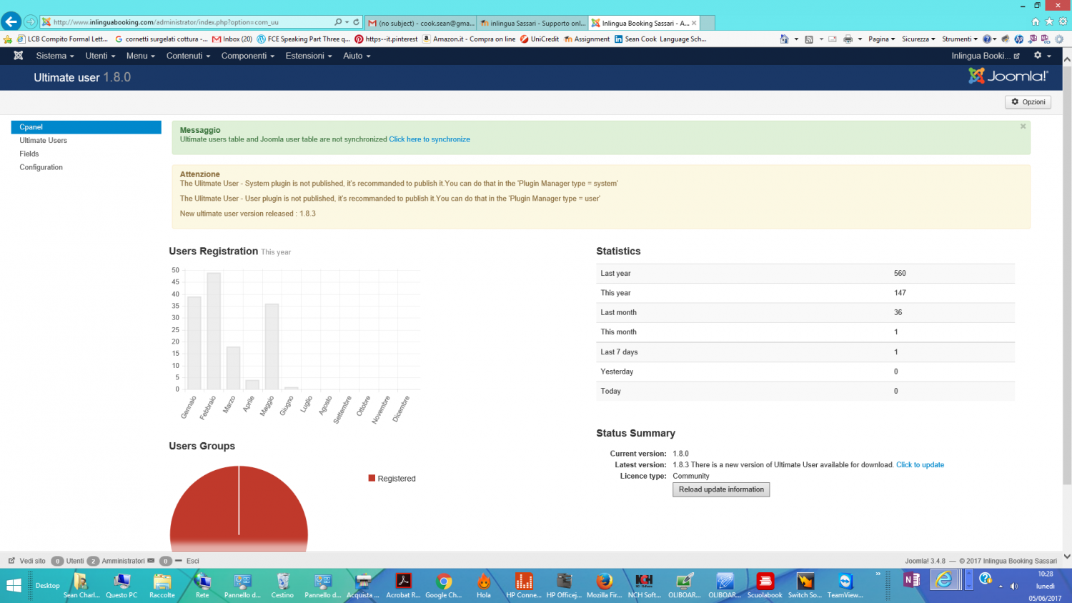Switch to the inlingua Sassari support tab

point(532,23)
